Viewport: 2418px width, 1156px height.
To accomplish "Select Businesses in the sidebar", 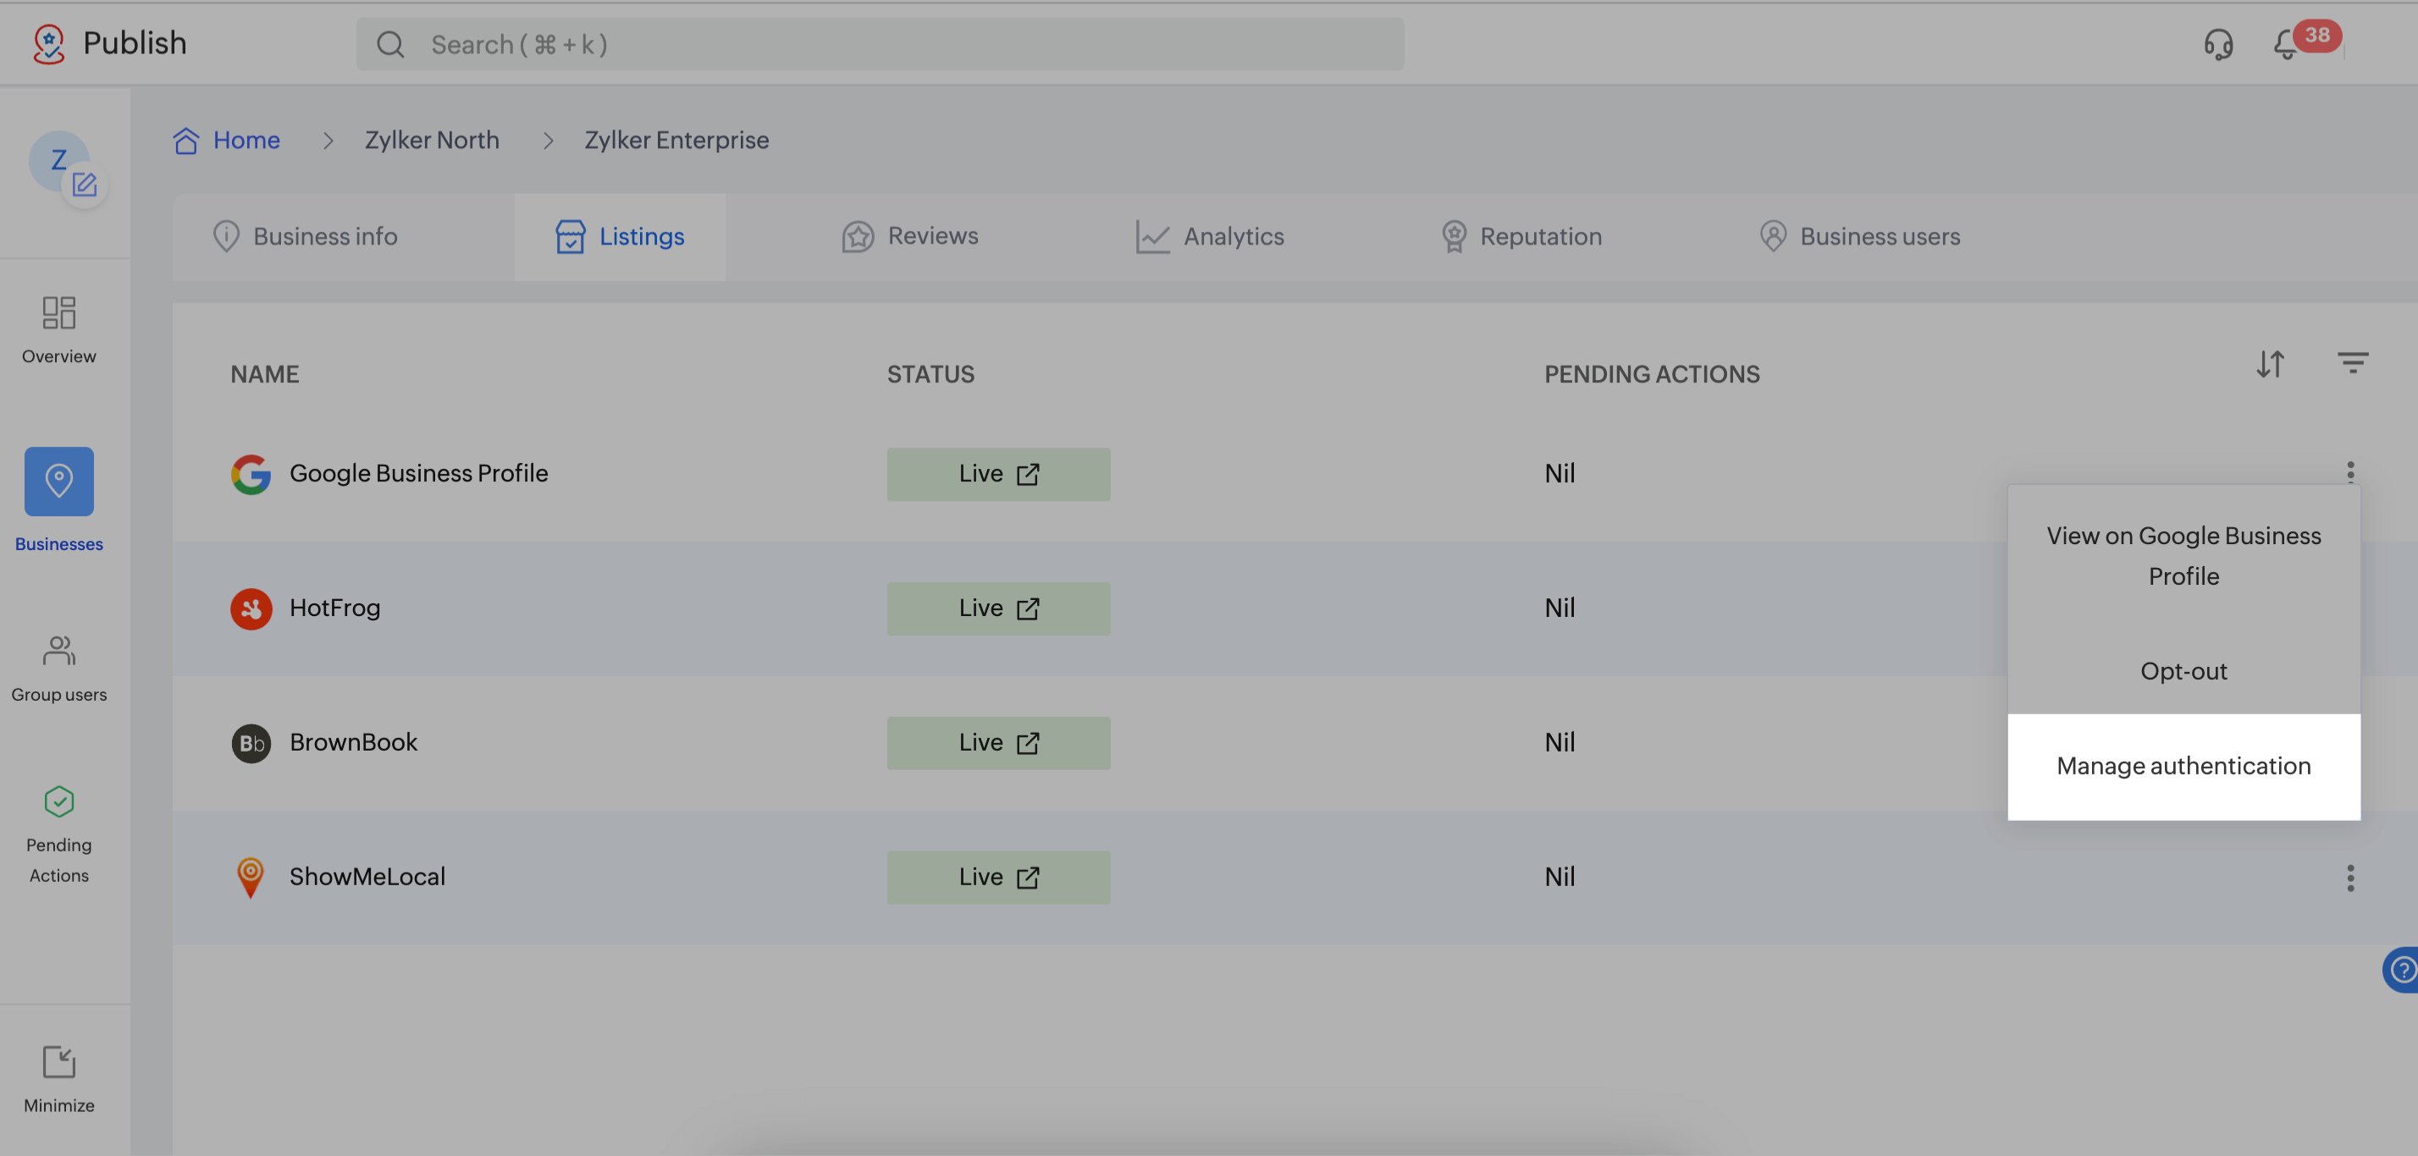I will click(59, 500).
